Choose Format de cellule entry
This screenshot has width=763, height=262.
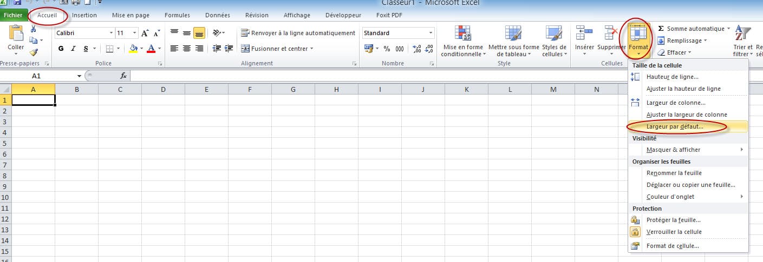689,246
